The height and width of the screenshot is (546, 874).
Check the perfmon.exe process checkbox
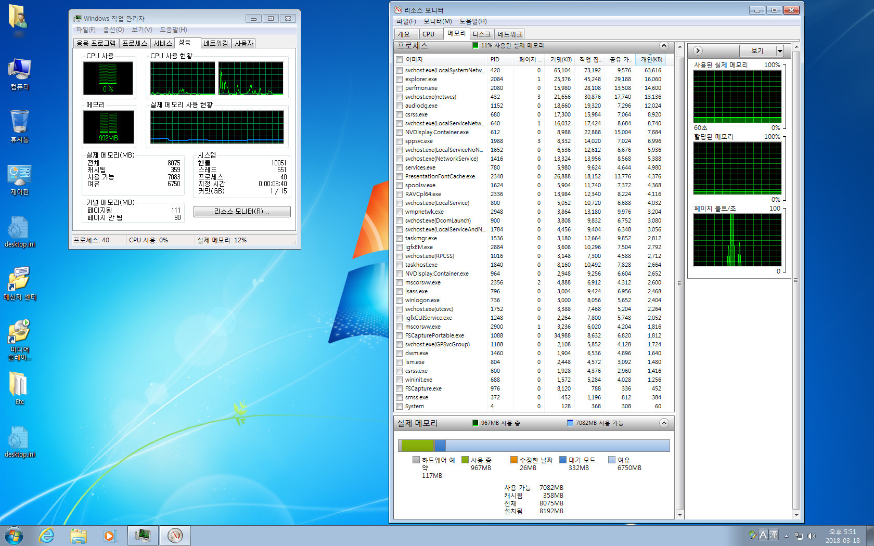point(400,88)
